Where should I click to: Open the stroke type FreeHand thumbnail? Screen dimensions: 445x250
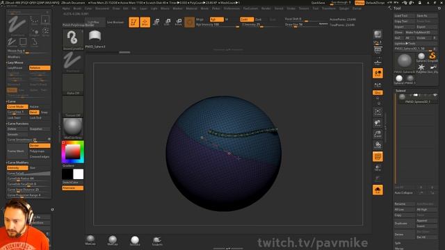coord(72,62)
